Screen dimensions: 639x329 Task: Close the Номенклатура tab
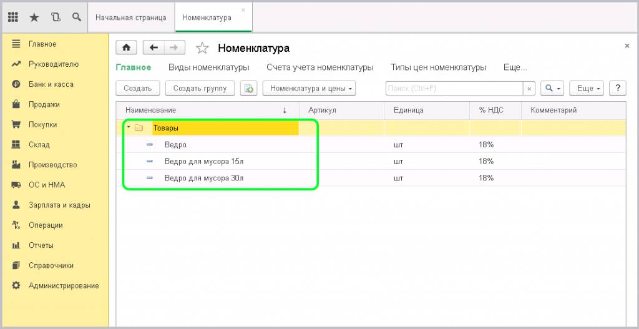[x=243, y=10]
